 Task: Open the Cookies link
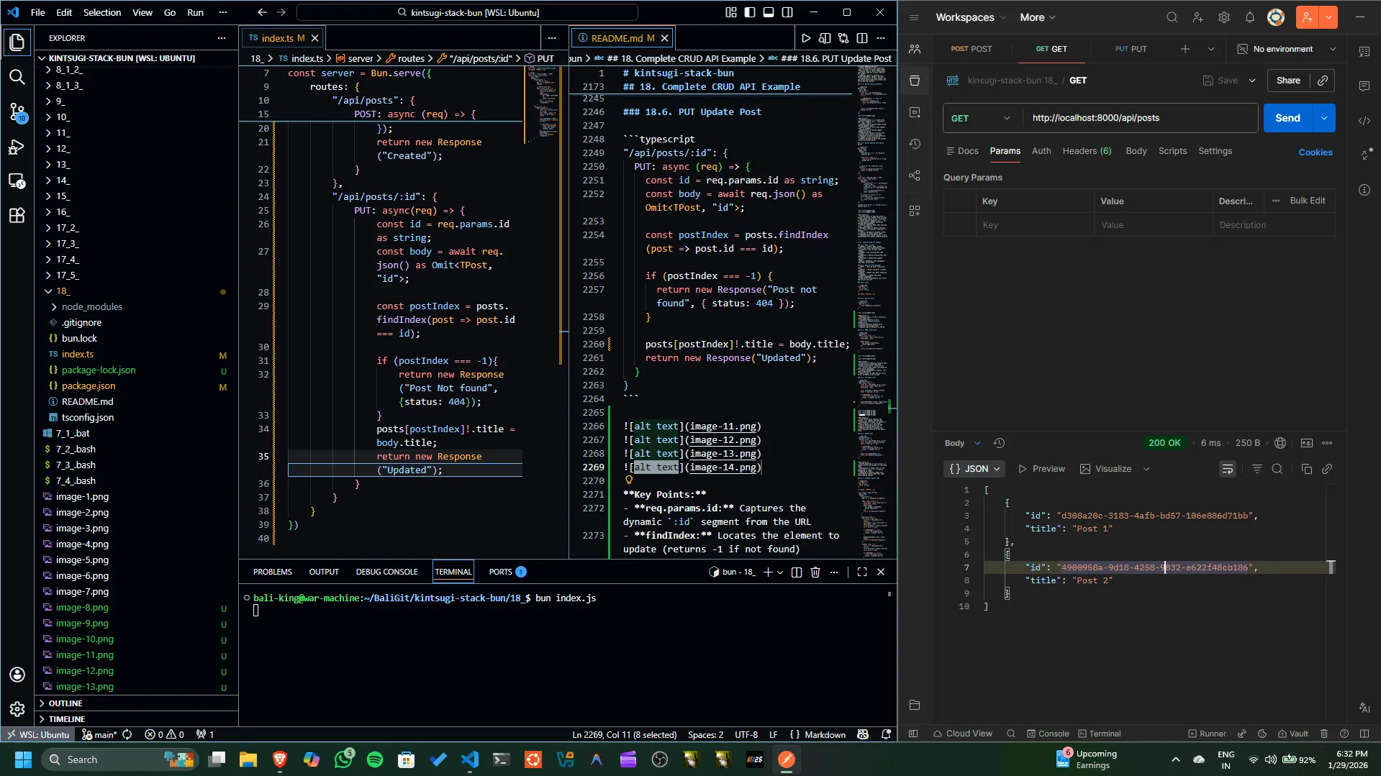[1315, 152]
